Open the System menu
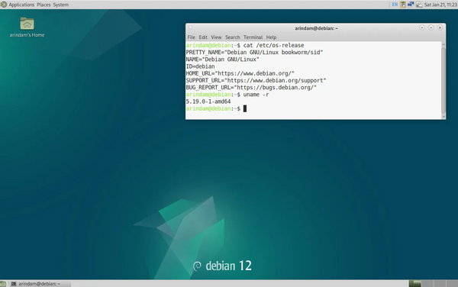Screen dimensions: 458x287 coord(61,5)
